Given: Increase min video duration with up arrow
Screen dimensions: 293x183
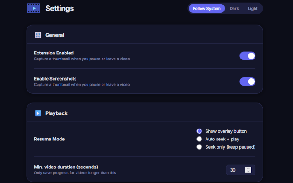Looking at the screenshot, I should (x=248, y=168).
